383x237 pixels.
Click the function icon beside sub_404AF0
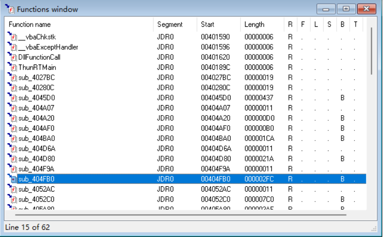click(12, 128)
